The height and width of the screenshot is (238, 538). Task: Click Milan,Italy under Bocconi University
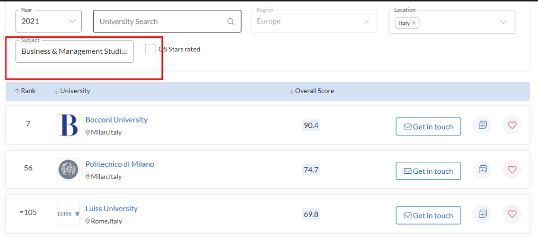[106, 132]
